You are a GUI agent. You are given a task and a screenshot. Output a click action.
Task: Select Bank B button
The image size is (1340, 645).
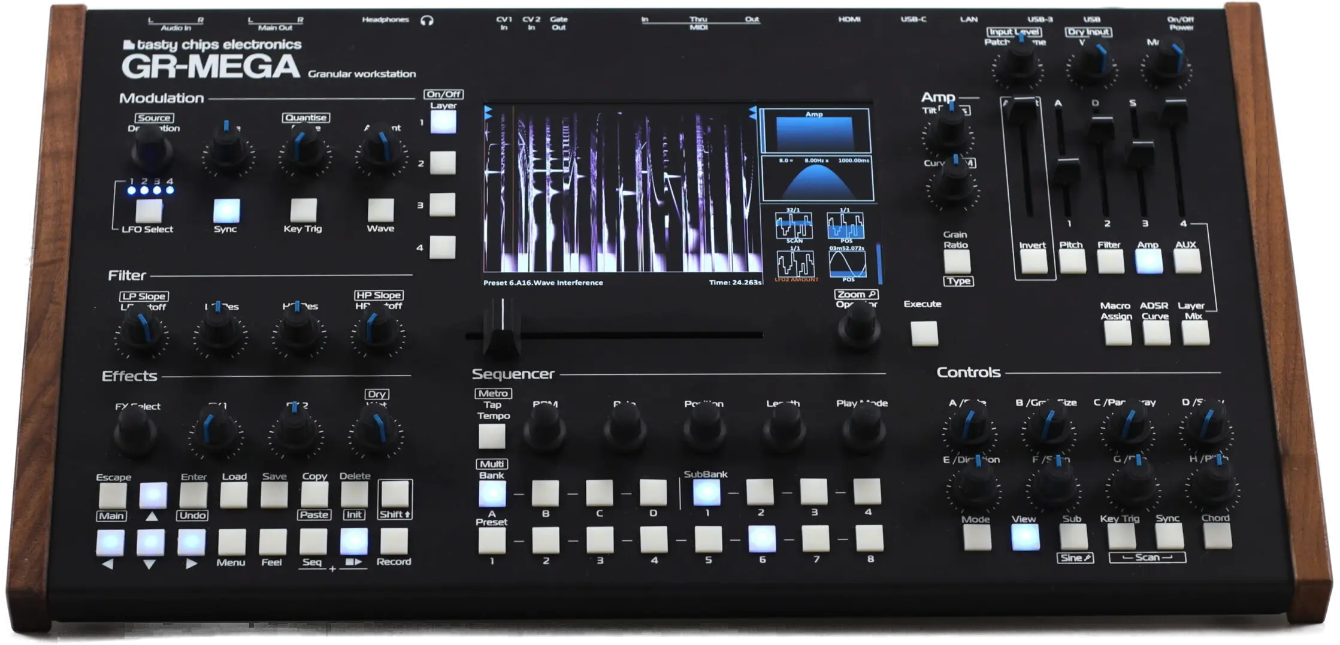tap(545, 493)
